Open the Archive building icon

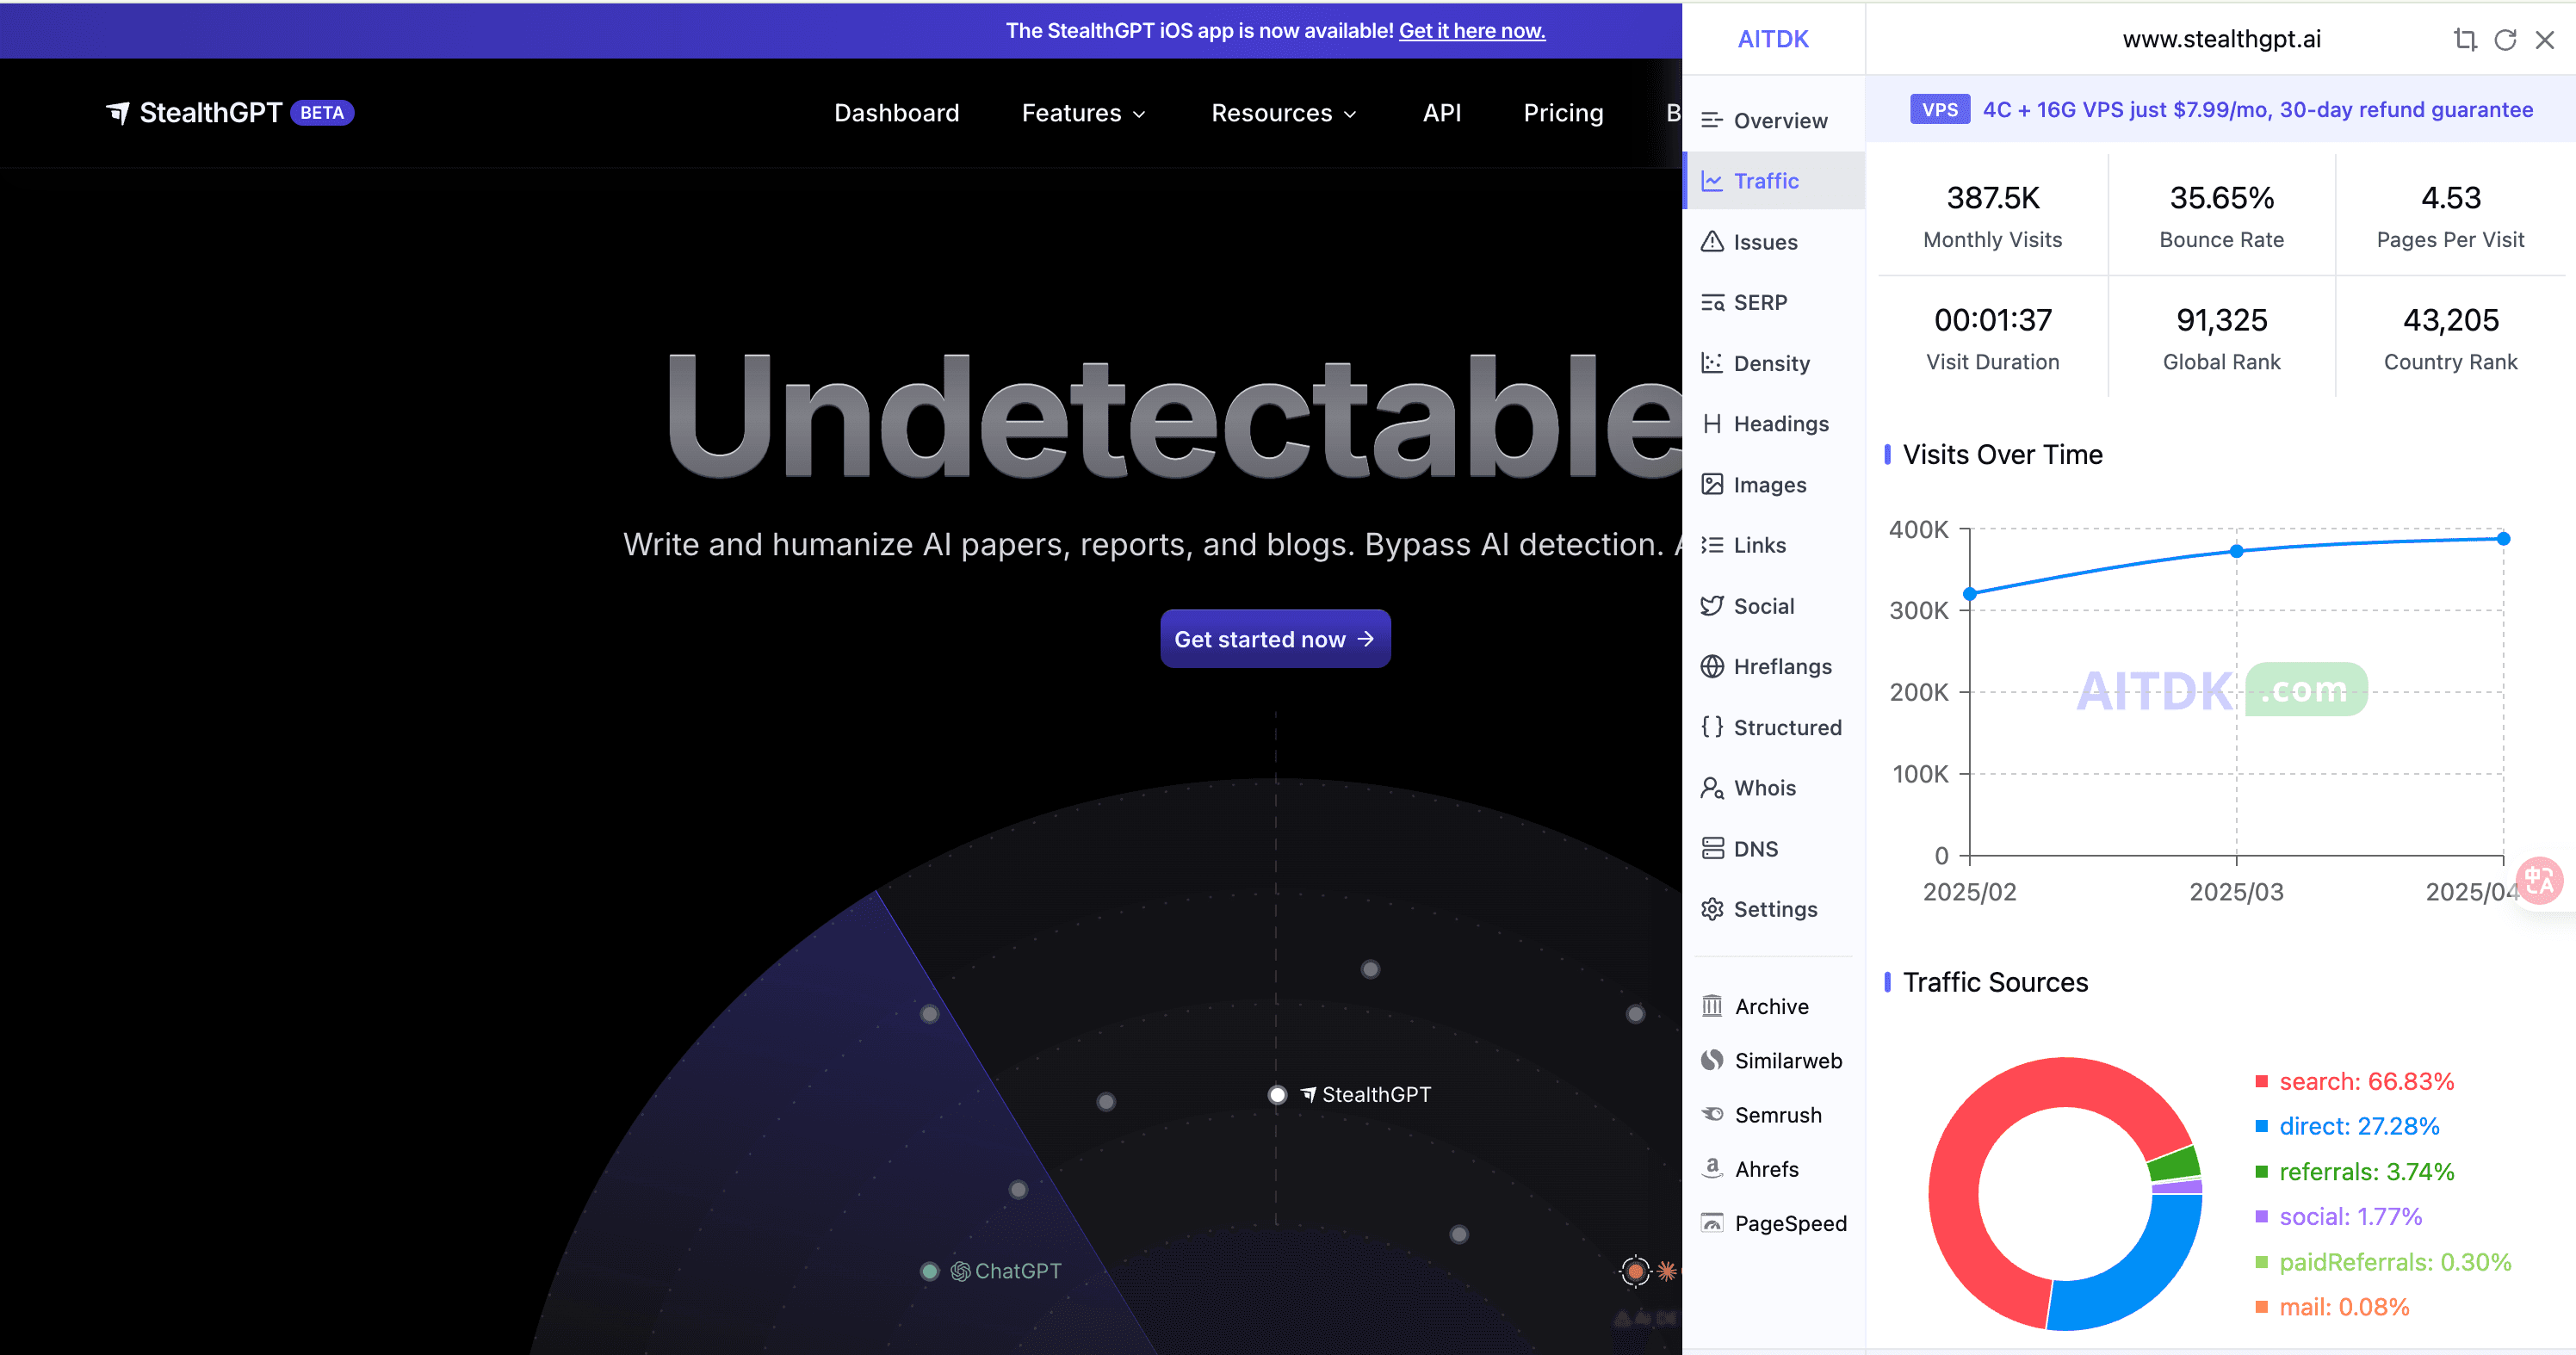point(1712,1006)
